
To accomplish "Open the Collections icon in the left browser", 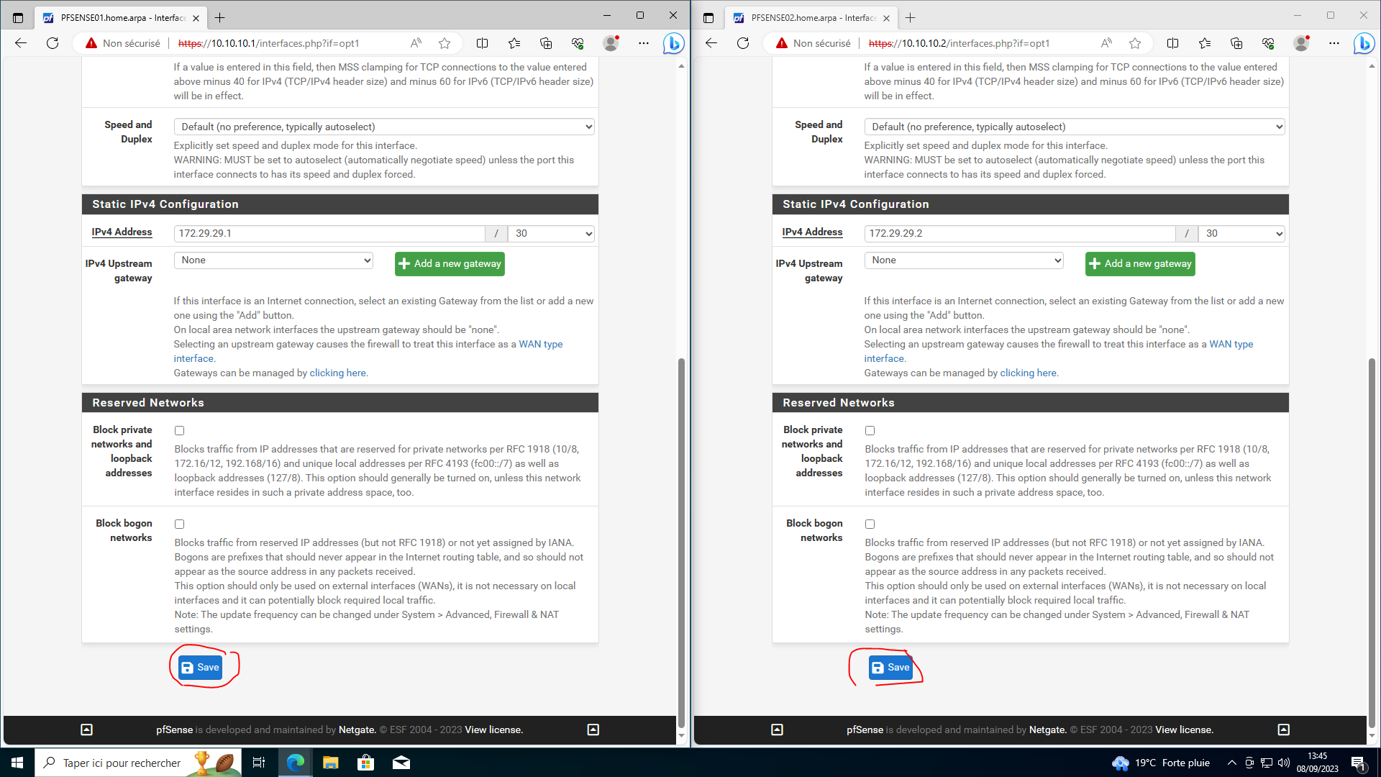I will pos(546,43).
